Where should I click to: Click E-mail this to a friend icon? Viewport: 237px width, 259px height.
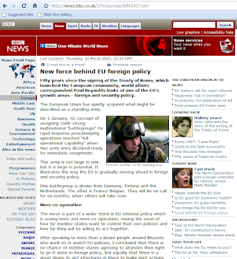(x=43, y=65)
